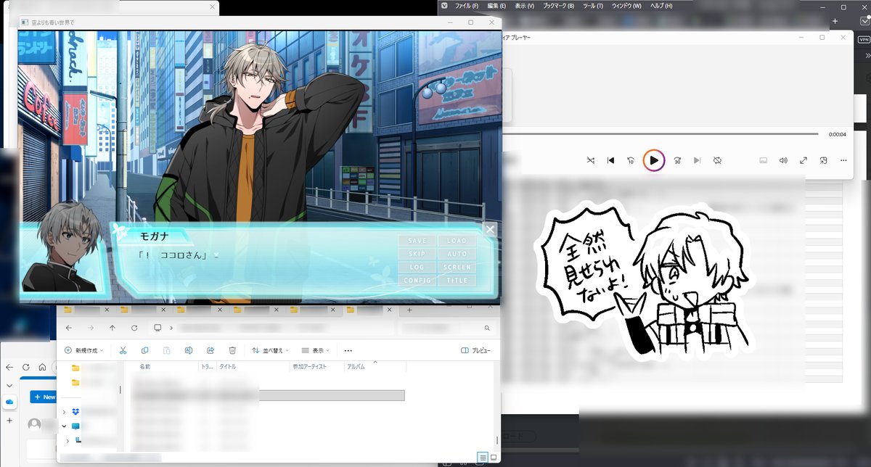Open the LOG backlog in the game
This screenshot has width=871, height=467.
pos(417,267)
